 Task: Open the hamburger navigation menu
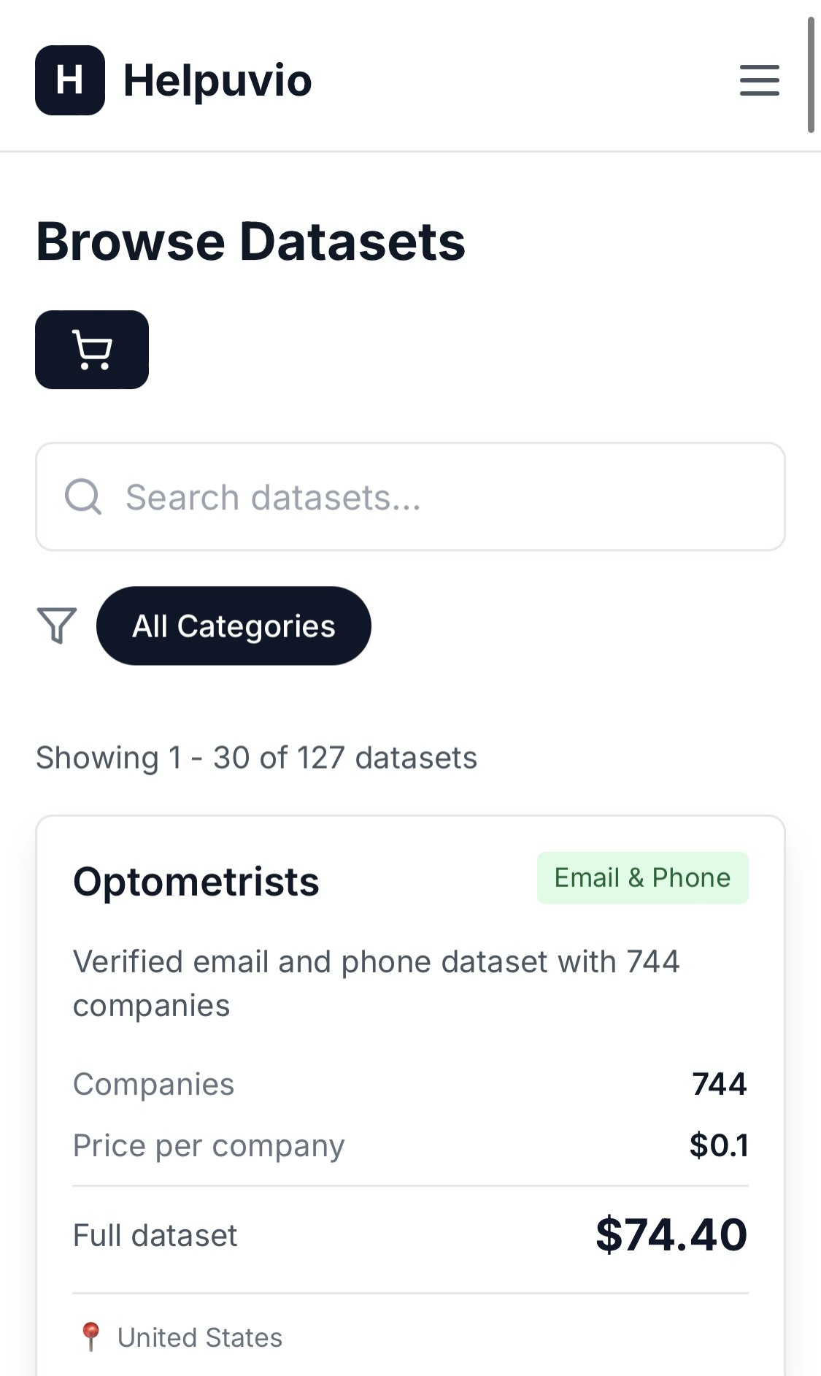tap(759, 81)
